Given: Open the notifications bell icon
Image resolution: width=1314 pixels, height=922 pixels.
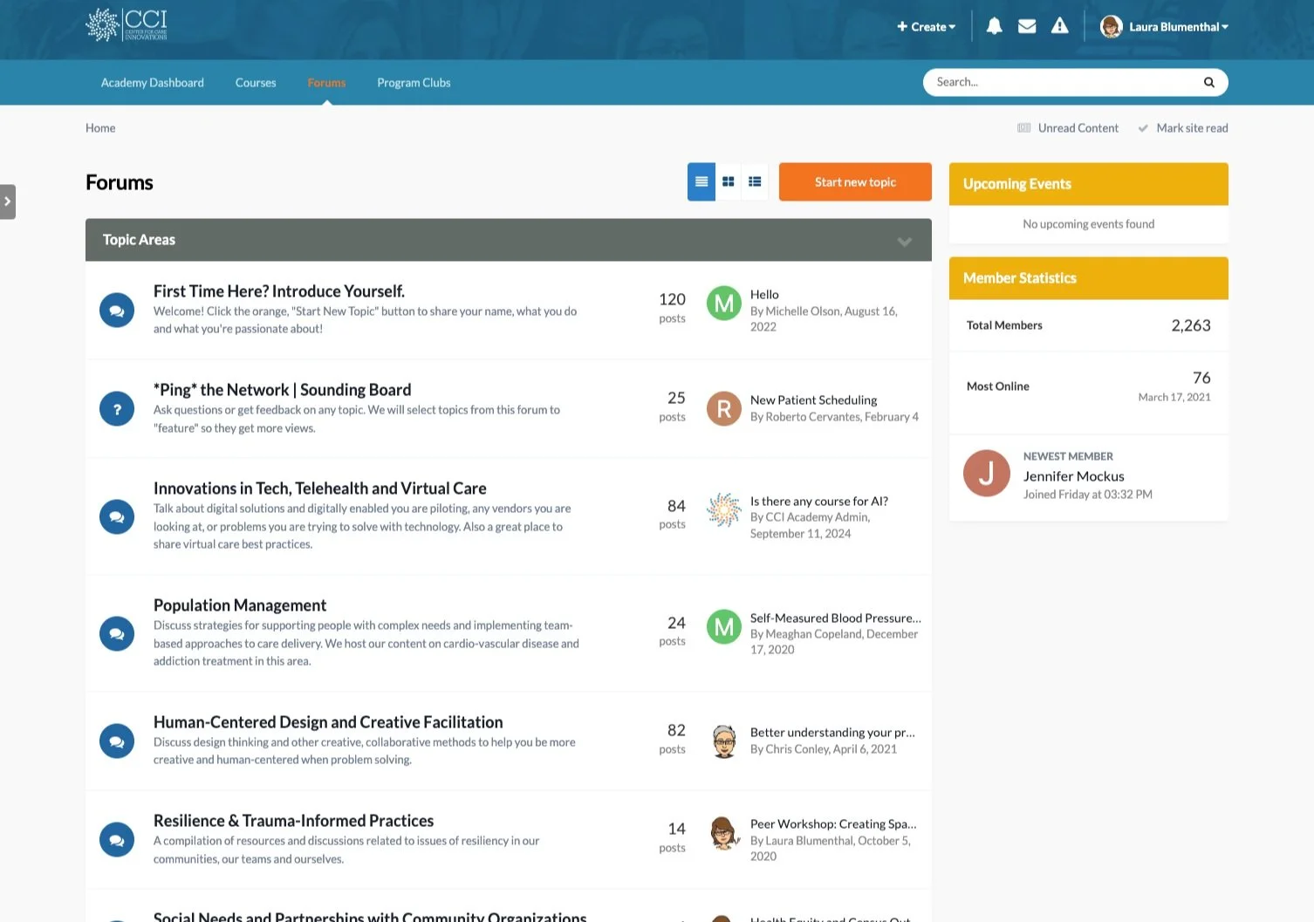Looking at the screenshot, I should coord(994,26).
